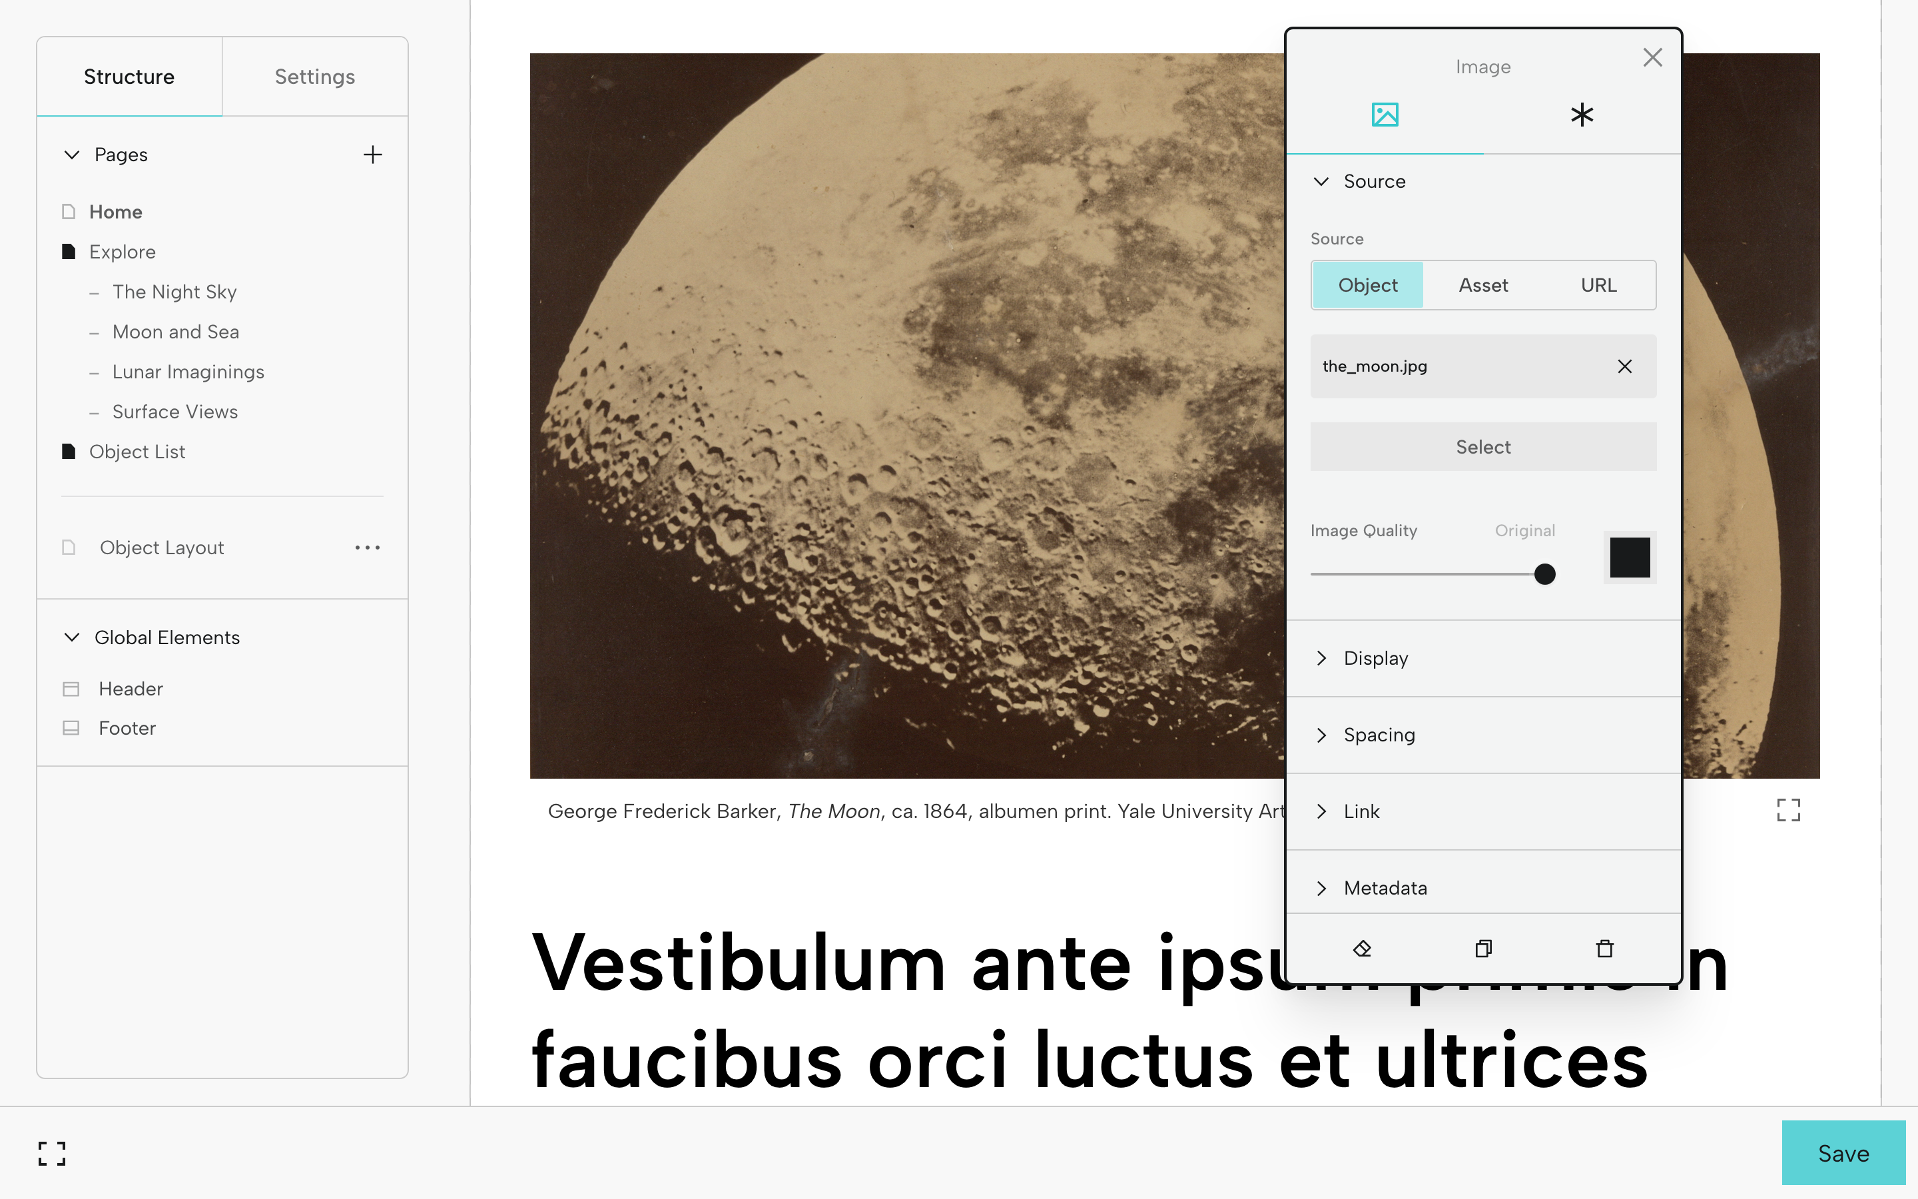Duplicate the image element icon
The width and height of the screenshot is (1918, 1199).
(x=1484, y=949)
